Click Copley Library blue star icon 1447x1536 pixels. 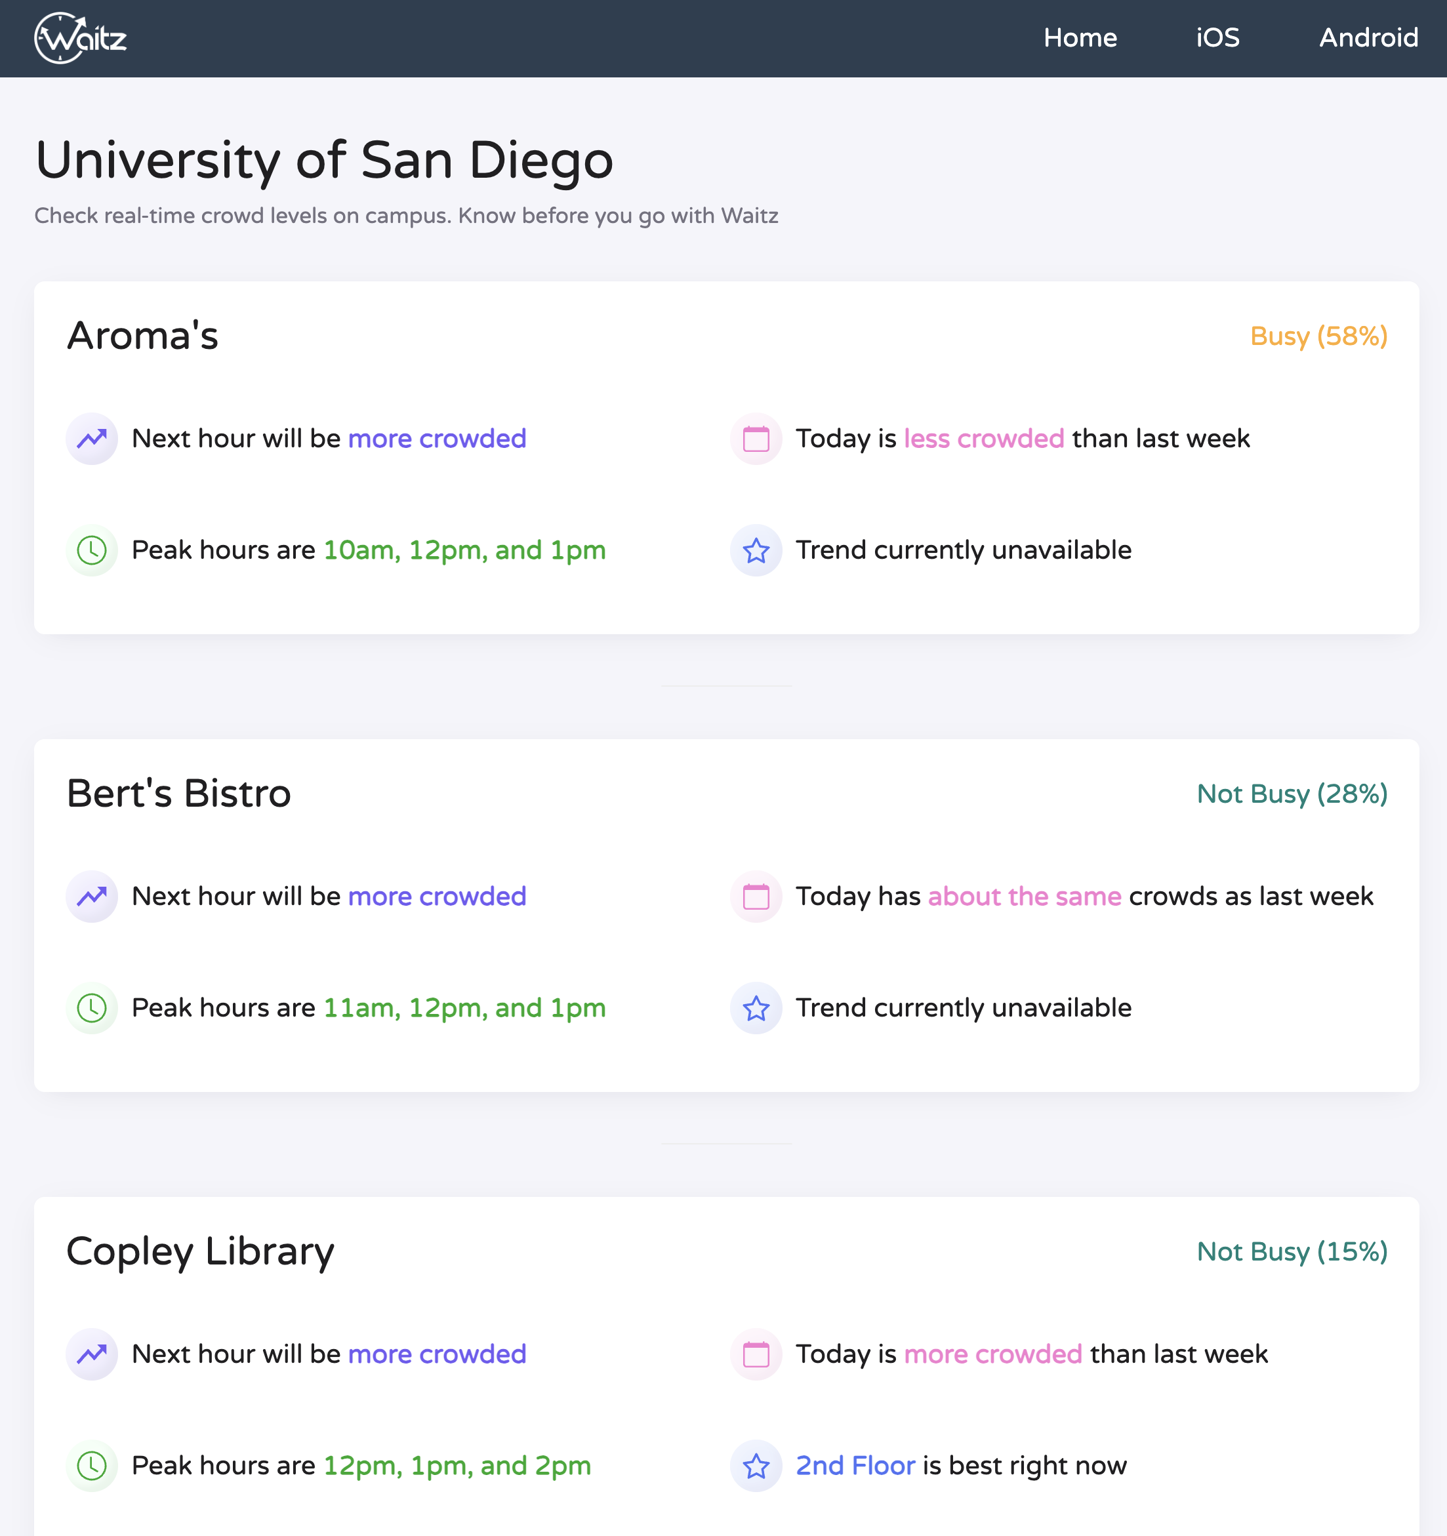click(x=756, y=1465)
